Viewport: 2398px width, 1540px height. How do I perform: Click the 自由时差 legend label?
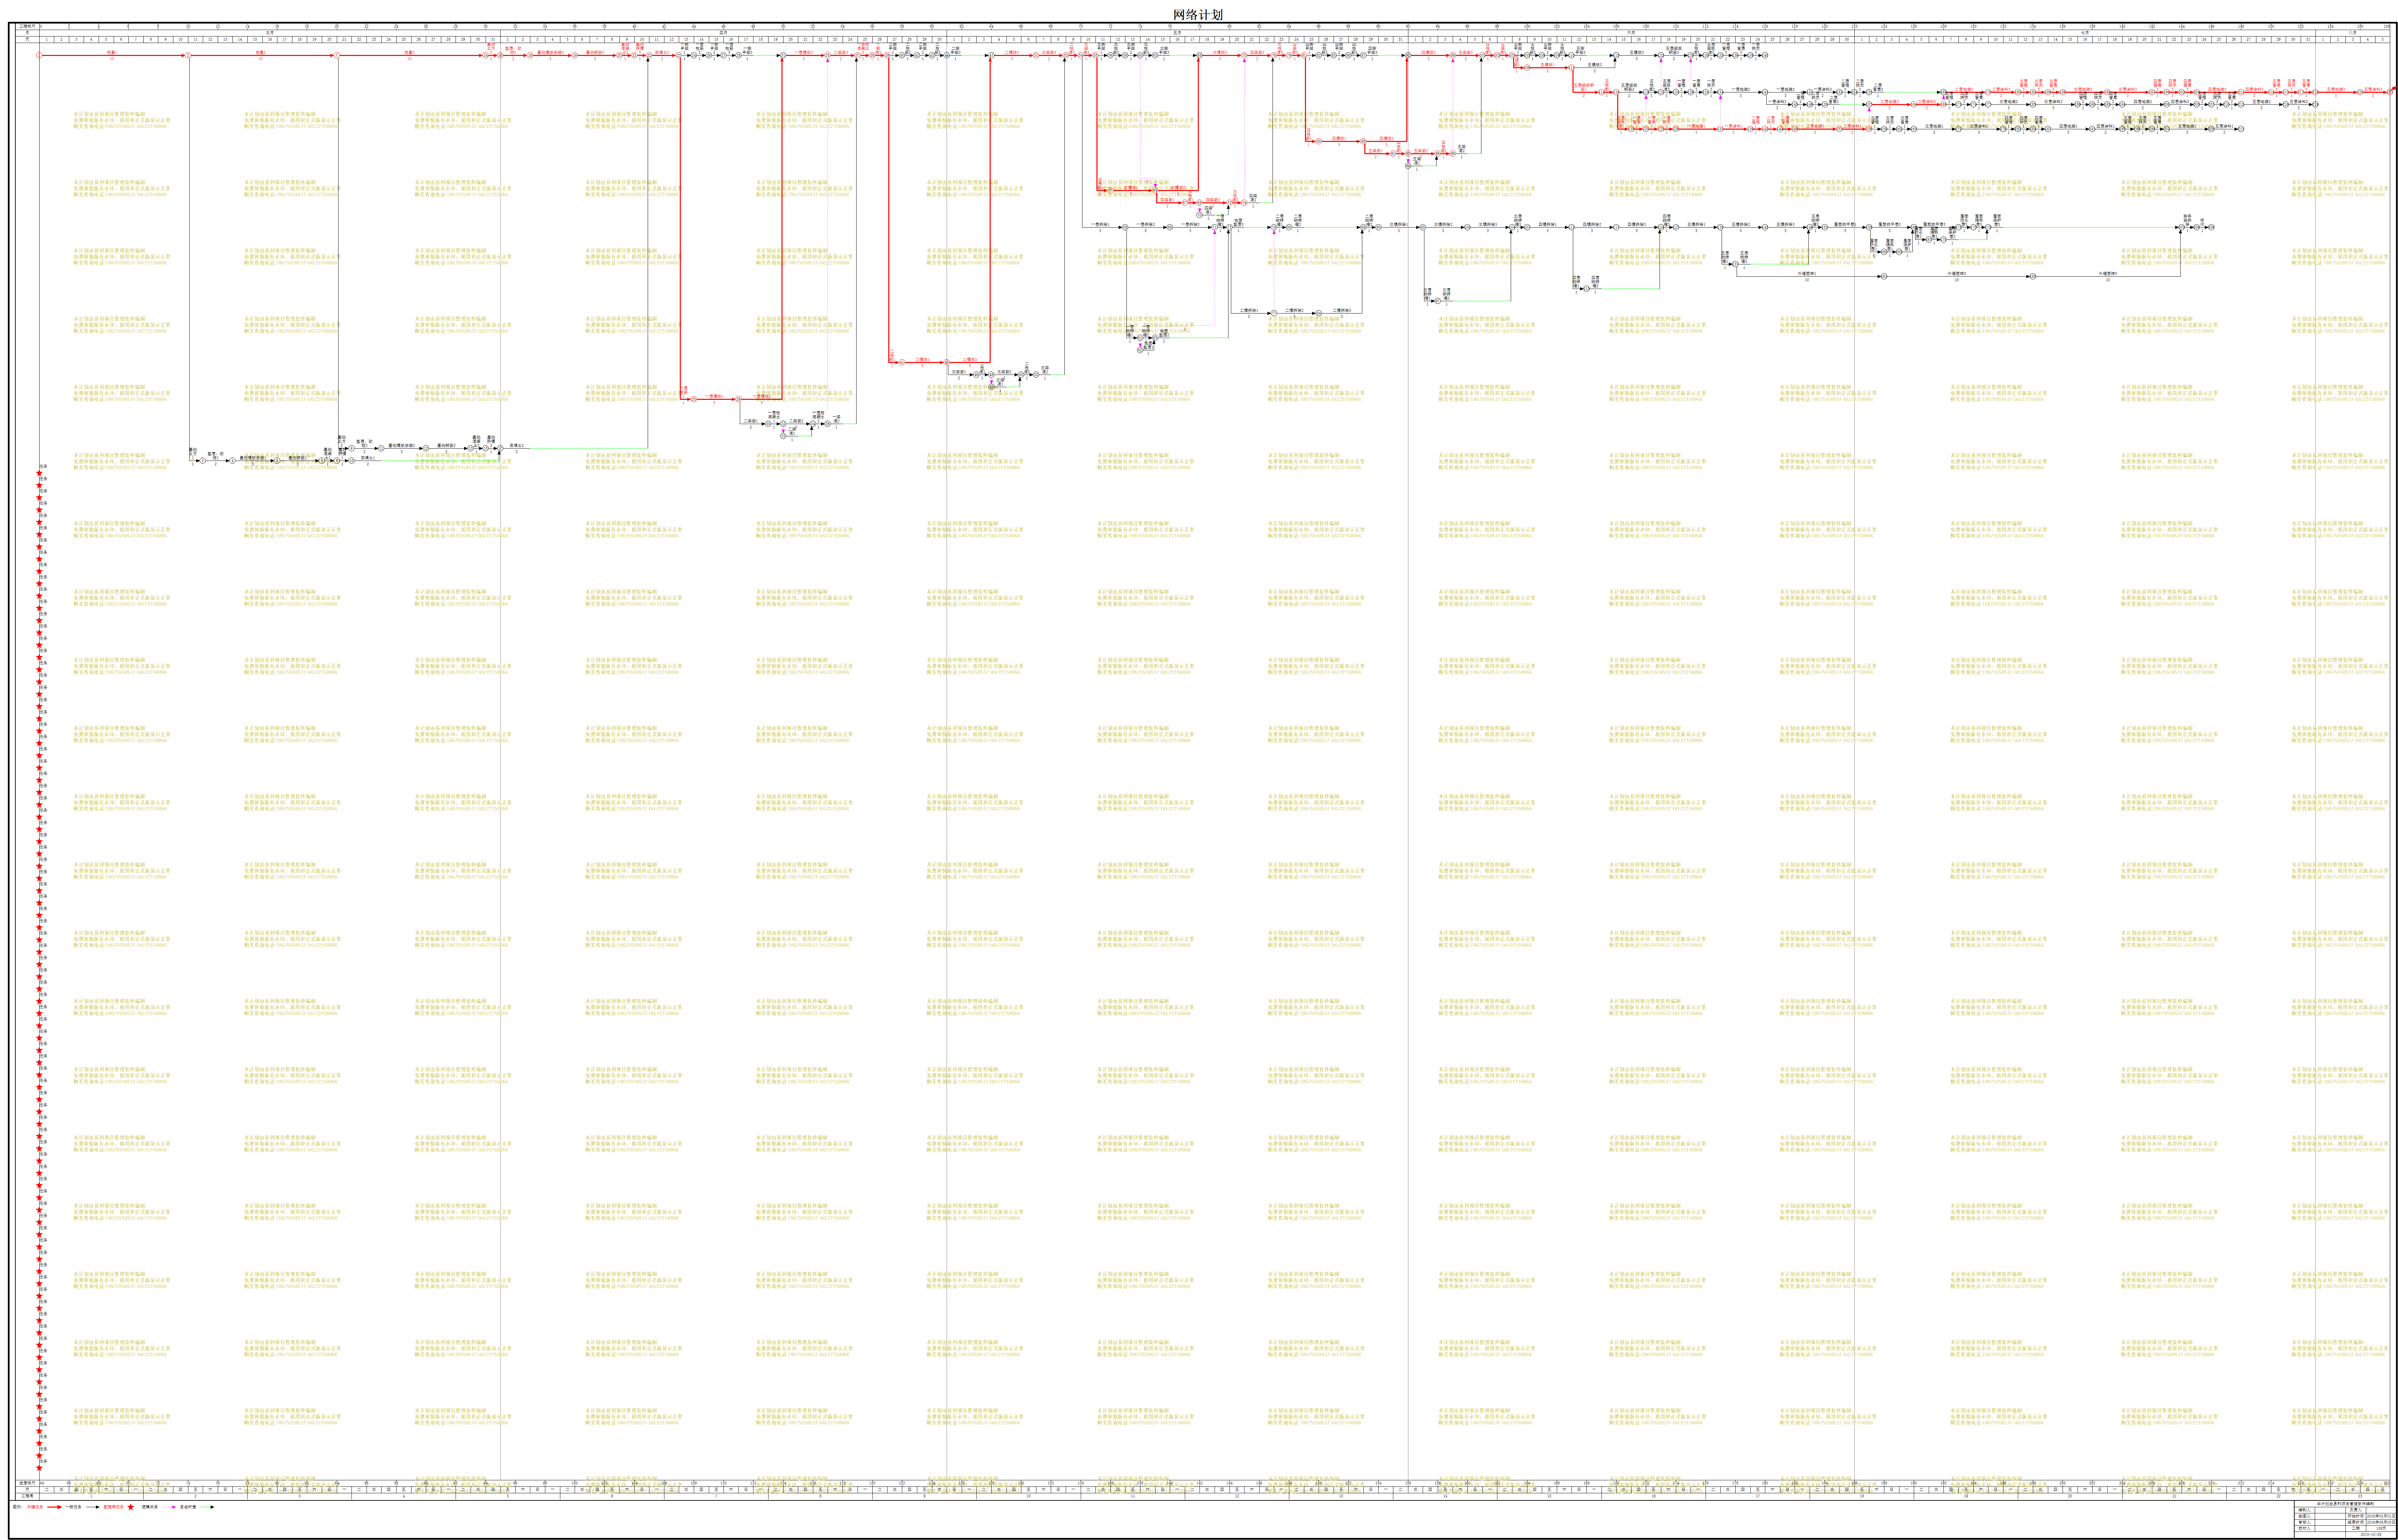point(188,1507)
